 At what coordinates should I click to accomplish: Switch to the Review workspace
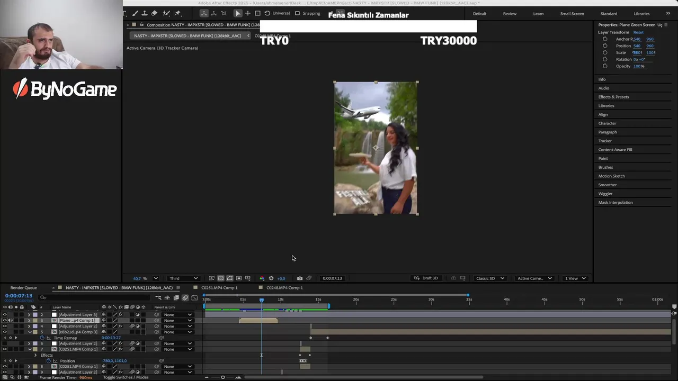pyautogui.click(x=510, y=14)
